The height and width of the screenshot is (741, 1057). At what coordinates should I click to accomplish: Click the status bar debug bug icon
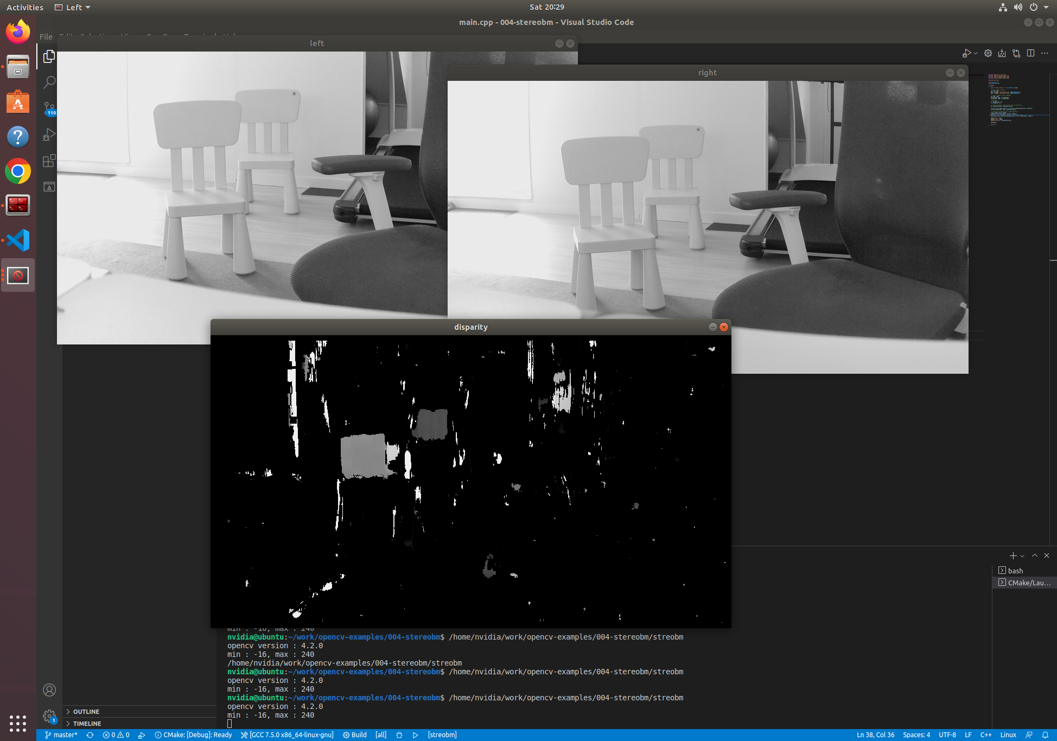(399, 735)
